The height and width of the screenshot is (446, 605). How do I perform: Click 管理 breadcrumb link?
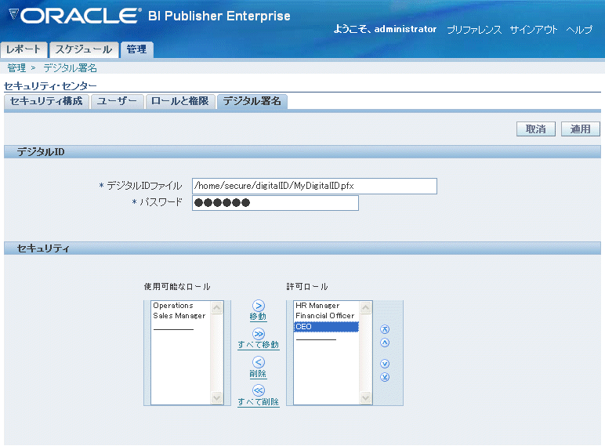coord(16,68)
